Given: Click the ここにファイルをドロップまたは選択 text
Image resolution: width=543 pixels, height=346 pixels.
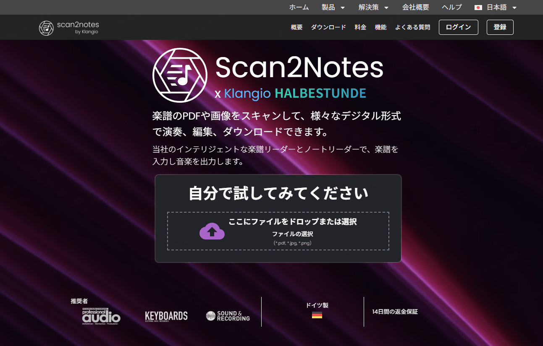Looking at the screenshot, I should pos(293,222).
